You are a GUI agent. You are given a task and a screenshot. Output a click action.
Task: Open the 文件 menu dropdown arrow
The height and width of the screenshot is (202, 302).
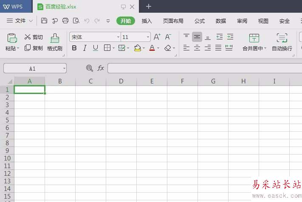coord(31,21)
